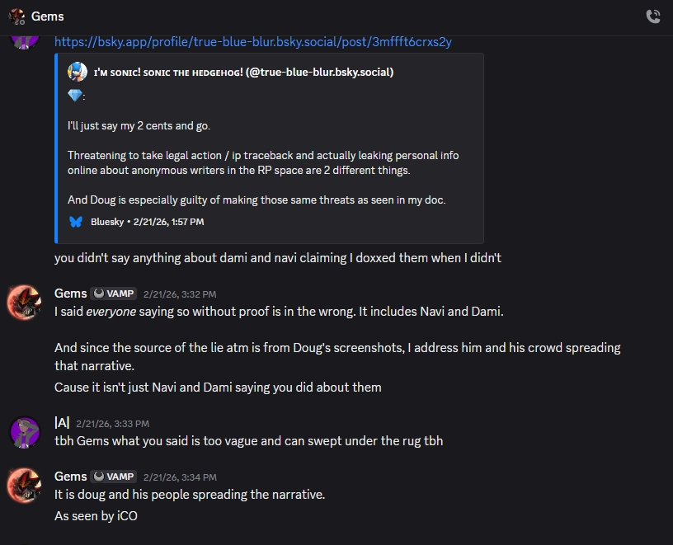Click the Bluesky butterfly icon

[76, 222]
